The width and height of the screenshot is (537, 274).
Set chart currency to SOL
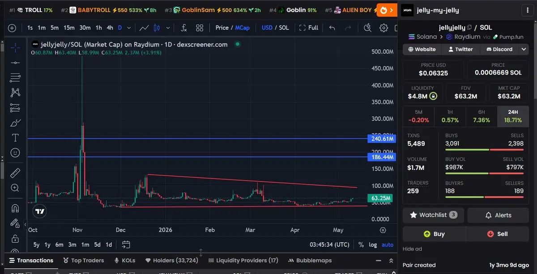(284, 28)
